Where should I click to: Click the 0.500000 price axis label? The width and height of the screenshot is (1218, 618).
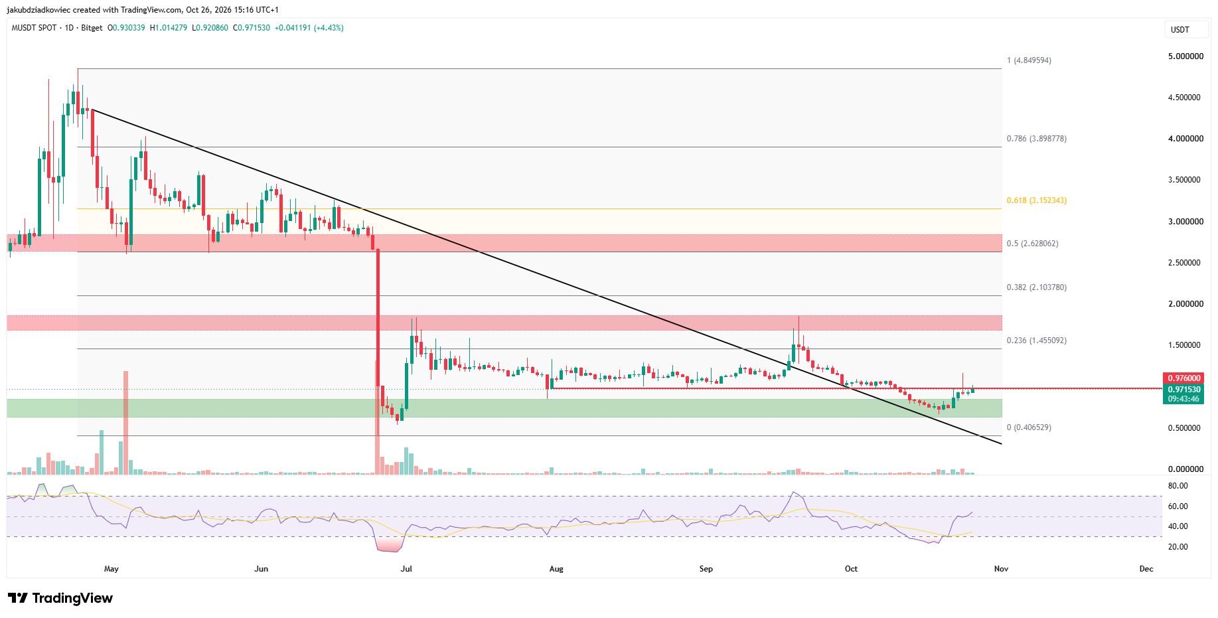pyautogui.click(x=1184, y=428)
